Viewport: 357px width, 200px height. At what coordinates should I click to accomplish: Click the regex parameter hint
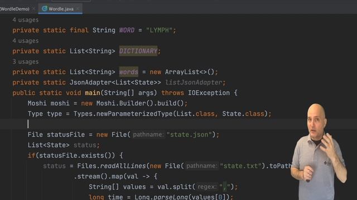click(x=206, y=187)
